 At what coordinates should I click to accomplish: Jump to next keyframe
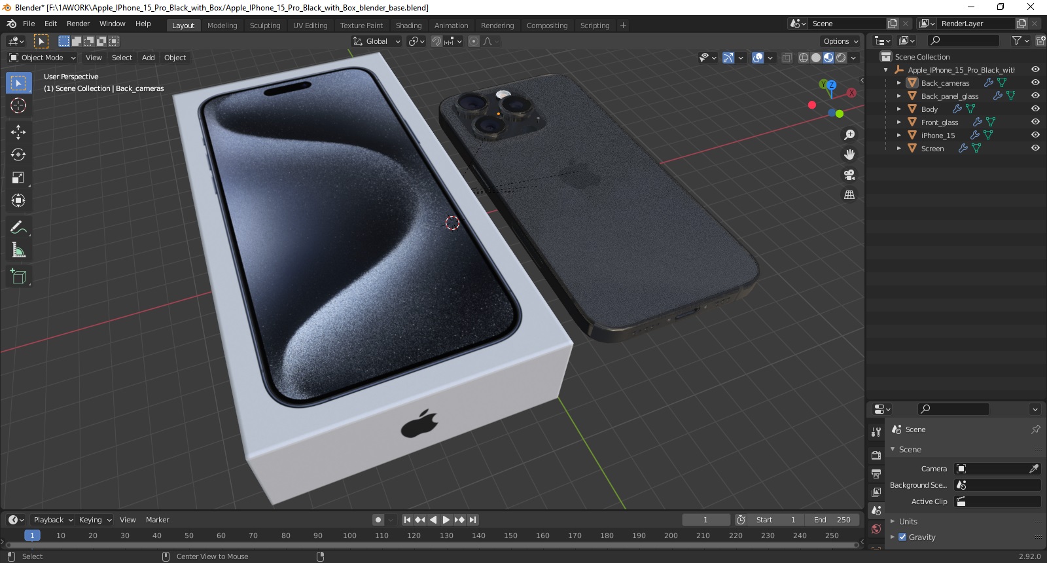click(459, 520)
